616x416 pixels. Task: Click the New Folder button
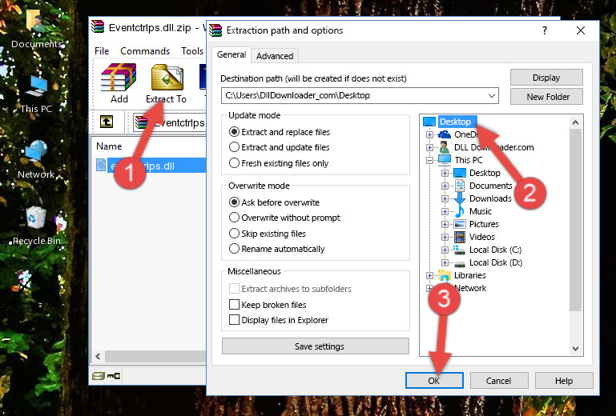(x=546, y=97)
